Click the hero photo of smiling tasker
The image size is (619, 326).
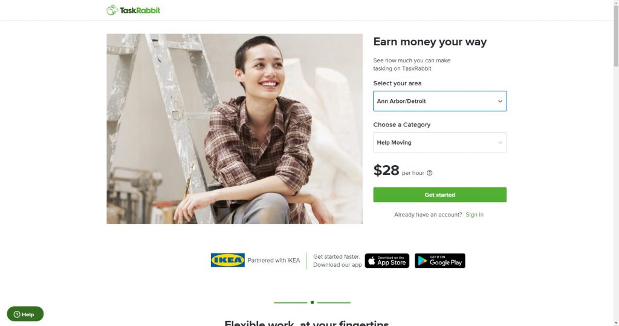point(235,129)
